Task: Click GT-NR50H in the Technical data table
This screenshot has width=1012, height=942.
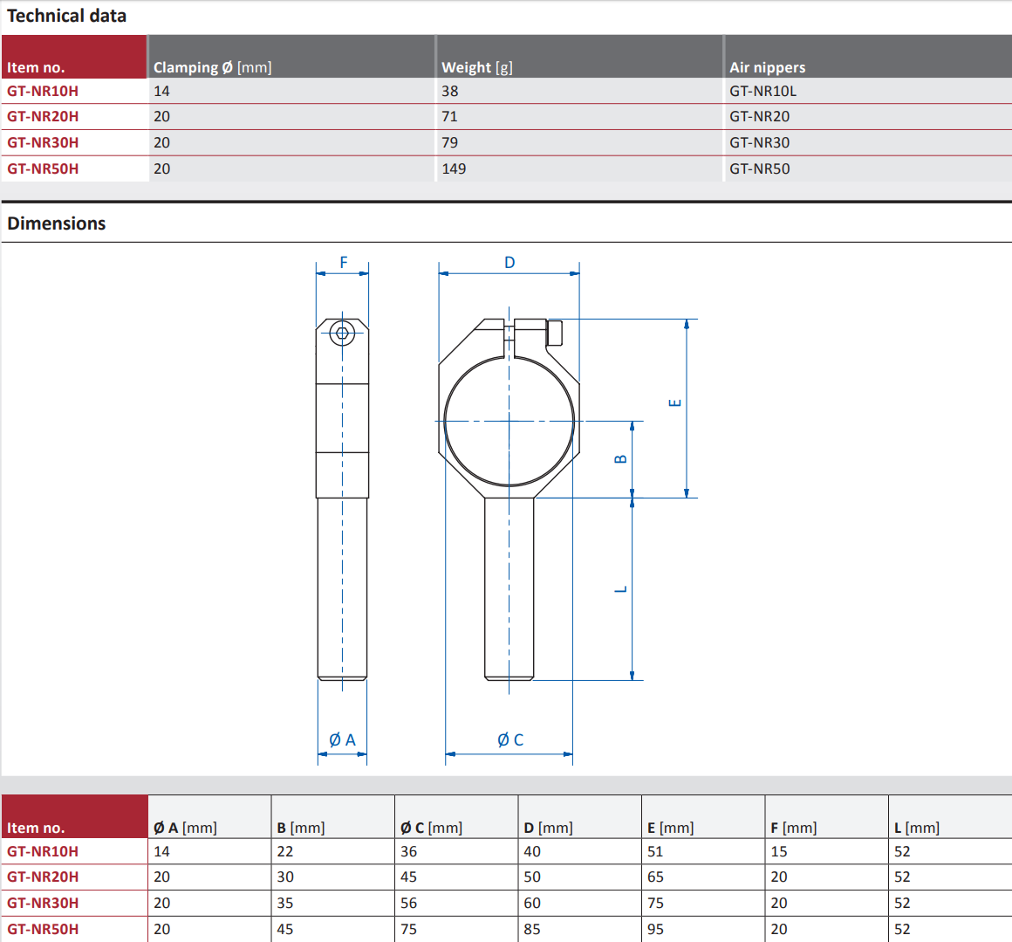Action: (x=43, y=168)
